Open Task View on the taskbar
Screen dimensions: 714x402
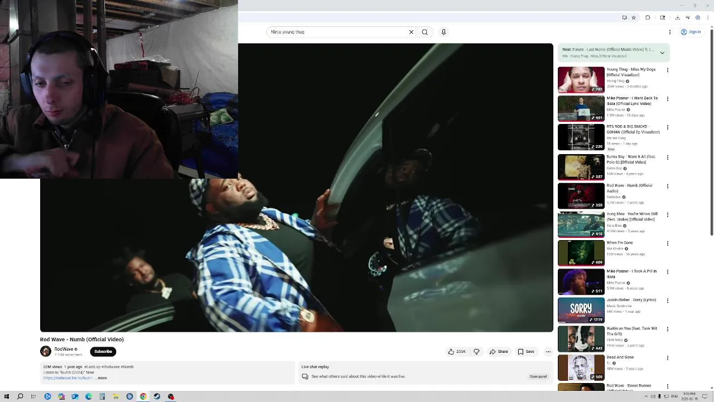pos(33,396)
